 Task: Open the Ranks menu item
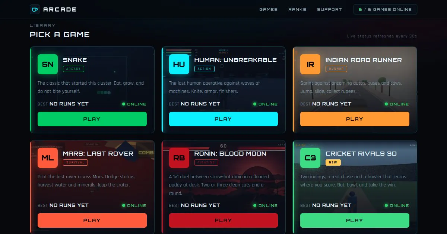[x=297, y=9]
